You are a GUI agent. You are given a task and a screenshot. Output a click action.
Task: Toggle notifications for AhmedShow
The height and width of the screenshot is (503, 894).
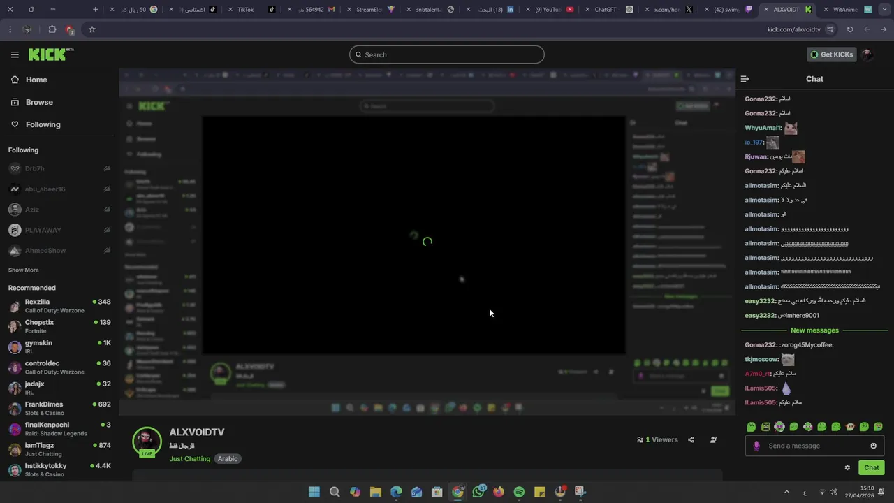(107, 250)
